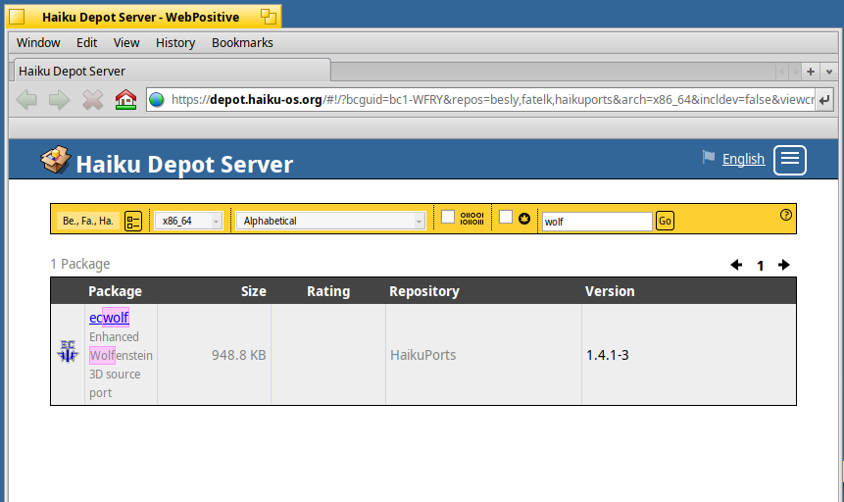Click the help question mark icon
The image size is (844, 502).
(786, 215)
